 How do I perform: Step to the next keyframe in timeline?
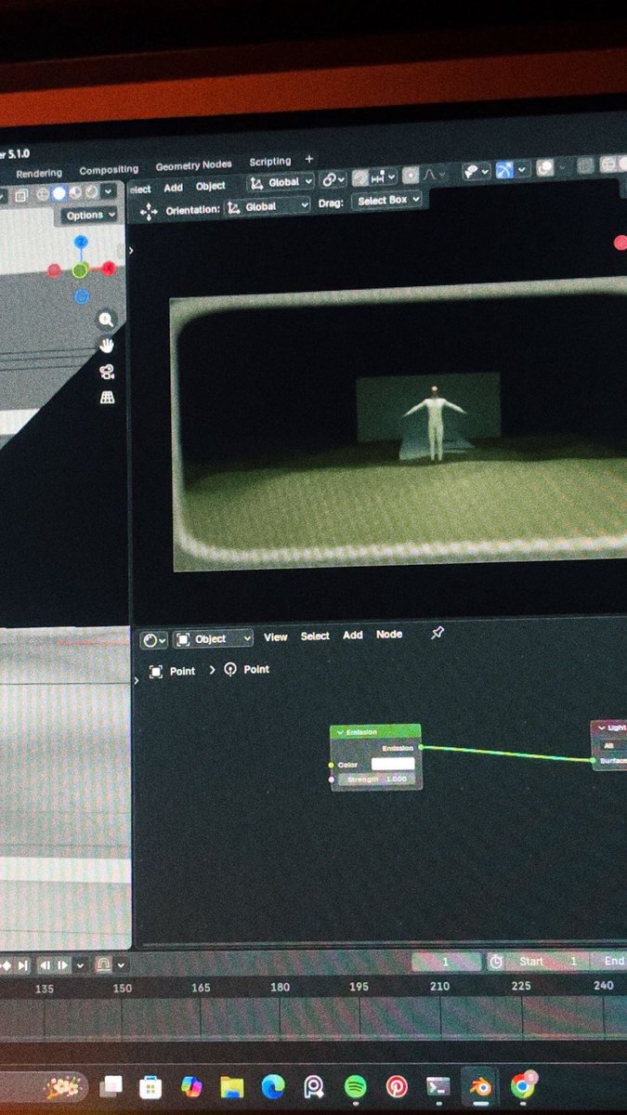[7, 966]
